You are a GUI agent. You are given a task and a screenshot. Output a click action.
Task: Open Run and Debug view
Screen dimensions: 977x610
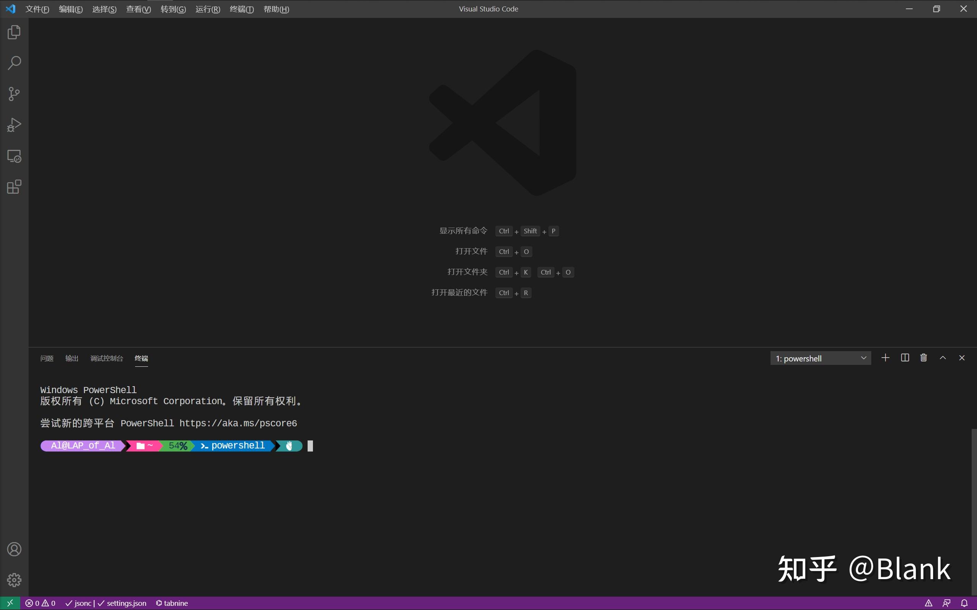14,125
